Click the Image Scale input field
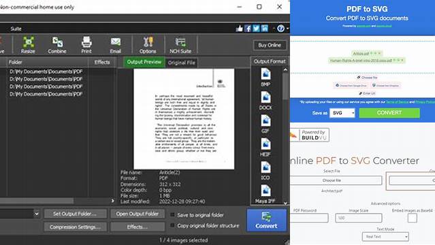The width and height of the screenshot is (435, 245). (359, 218)
